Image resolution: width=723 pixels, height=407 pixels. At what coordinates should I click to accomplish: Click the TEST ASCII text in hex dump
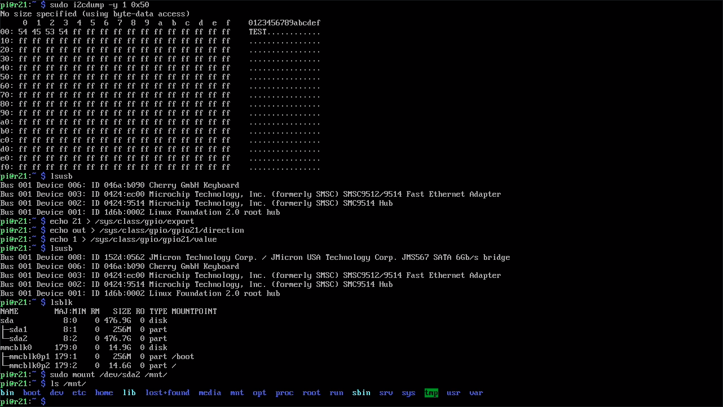[x=258, y=32]
